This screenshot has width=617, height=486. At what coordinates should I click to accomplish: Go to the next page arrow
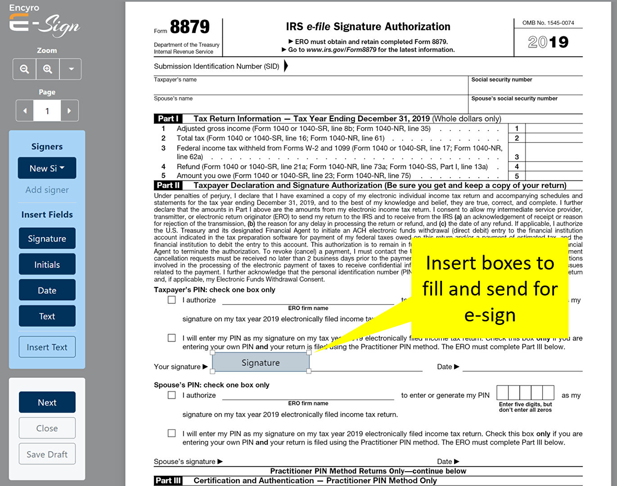tap(69, 111)
